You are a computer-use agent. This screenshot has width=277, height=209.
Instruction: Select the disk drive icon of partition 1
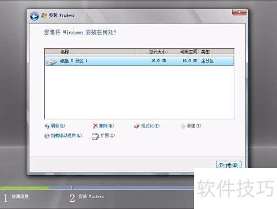coord(52,62)
